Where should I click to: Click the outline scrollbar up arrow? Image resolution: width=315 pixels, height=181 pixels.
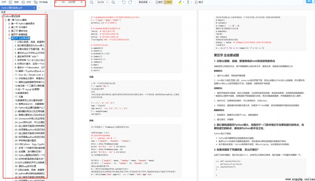46,16
